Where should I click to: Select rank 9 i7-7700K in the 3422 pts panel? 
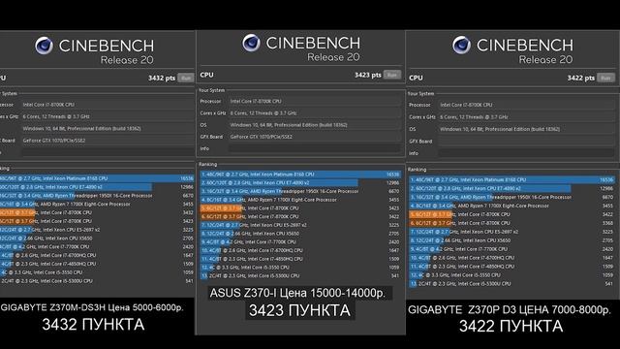point(511,249)
